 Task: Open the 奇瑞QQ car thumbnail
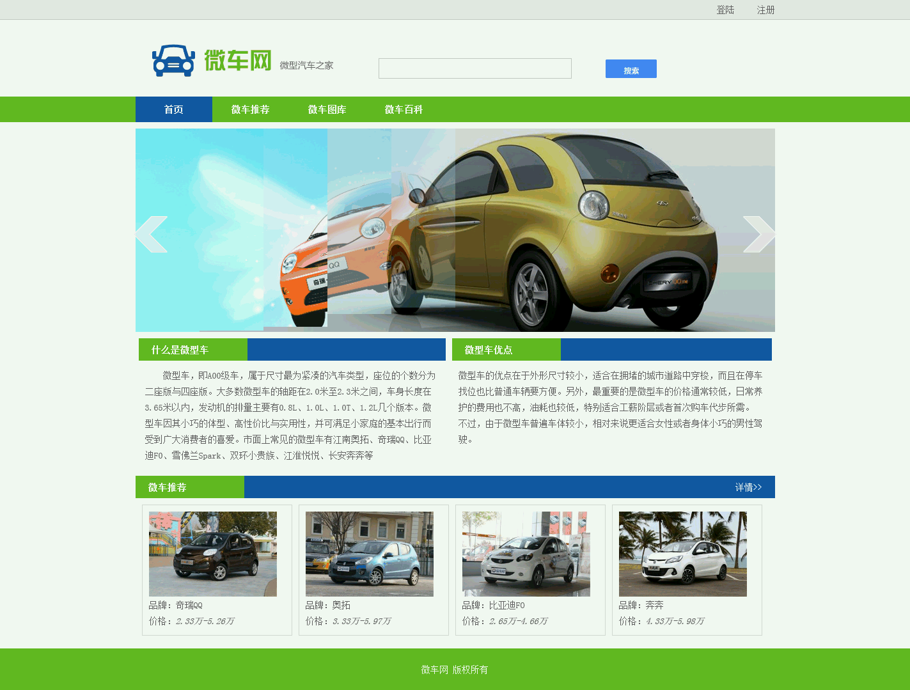pyautogui.click(x=213, y=554)
